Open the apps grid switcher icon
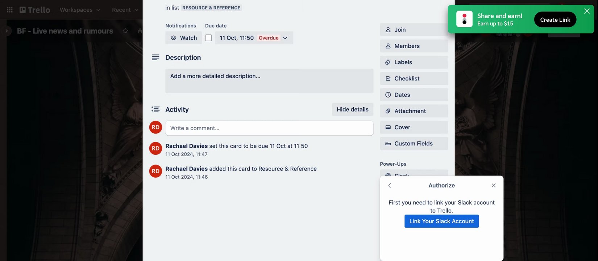Viewport: 598px width, 261px height. [x=10, y=10]
